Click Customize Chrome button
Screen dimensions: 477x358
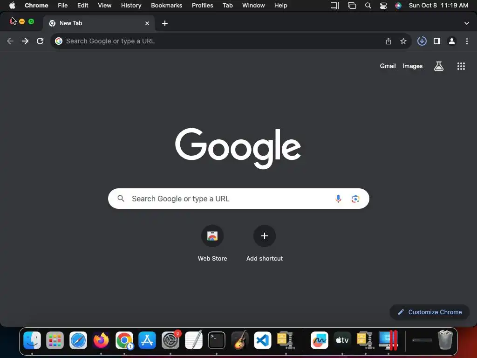(429, 312)
